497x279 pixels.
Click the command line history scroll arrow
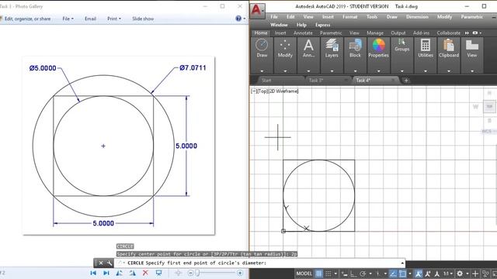pos(402,263)
